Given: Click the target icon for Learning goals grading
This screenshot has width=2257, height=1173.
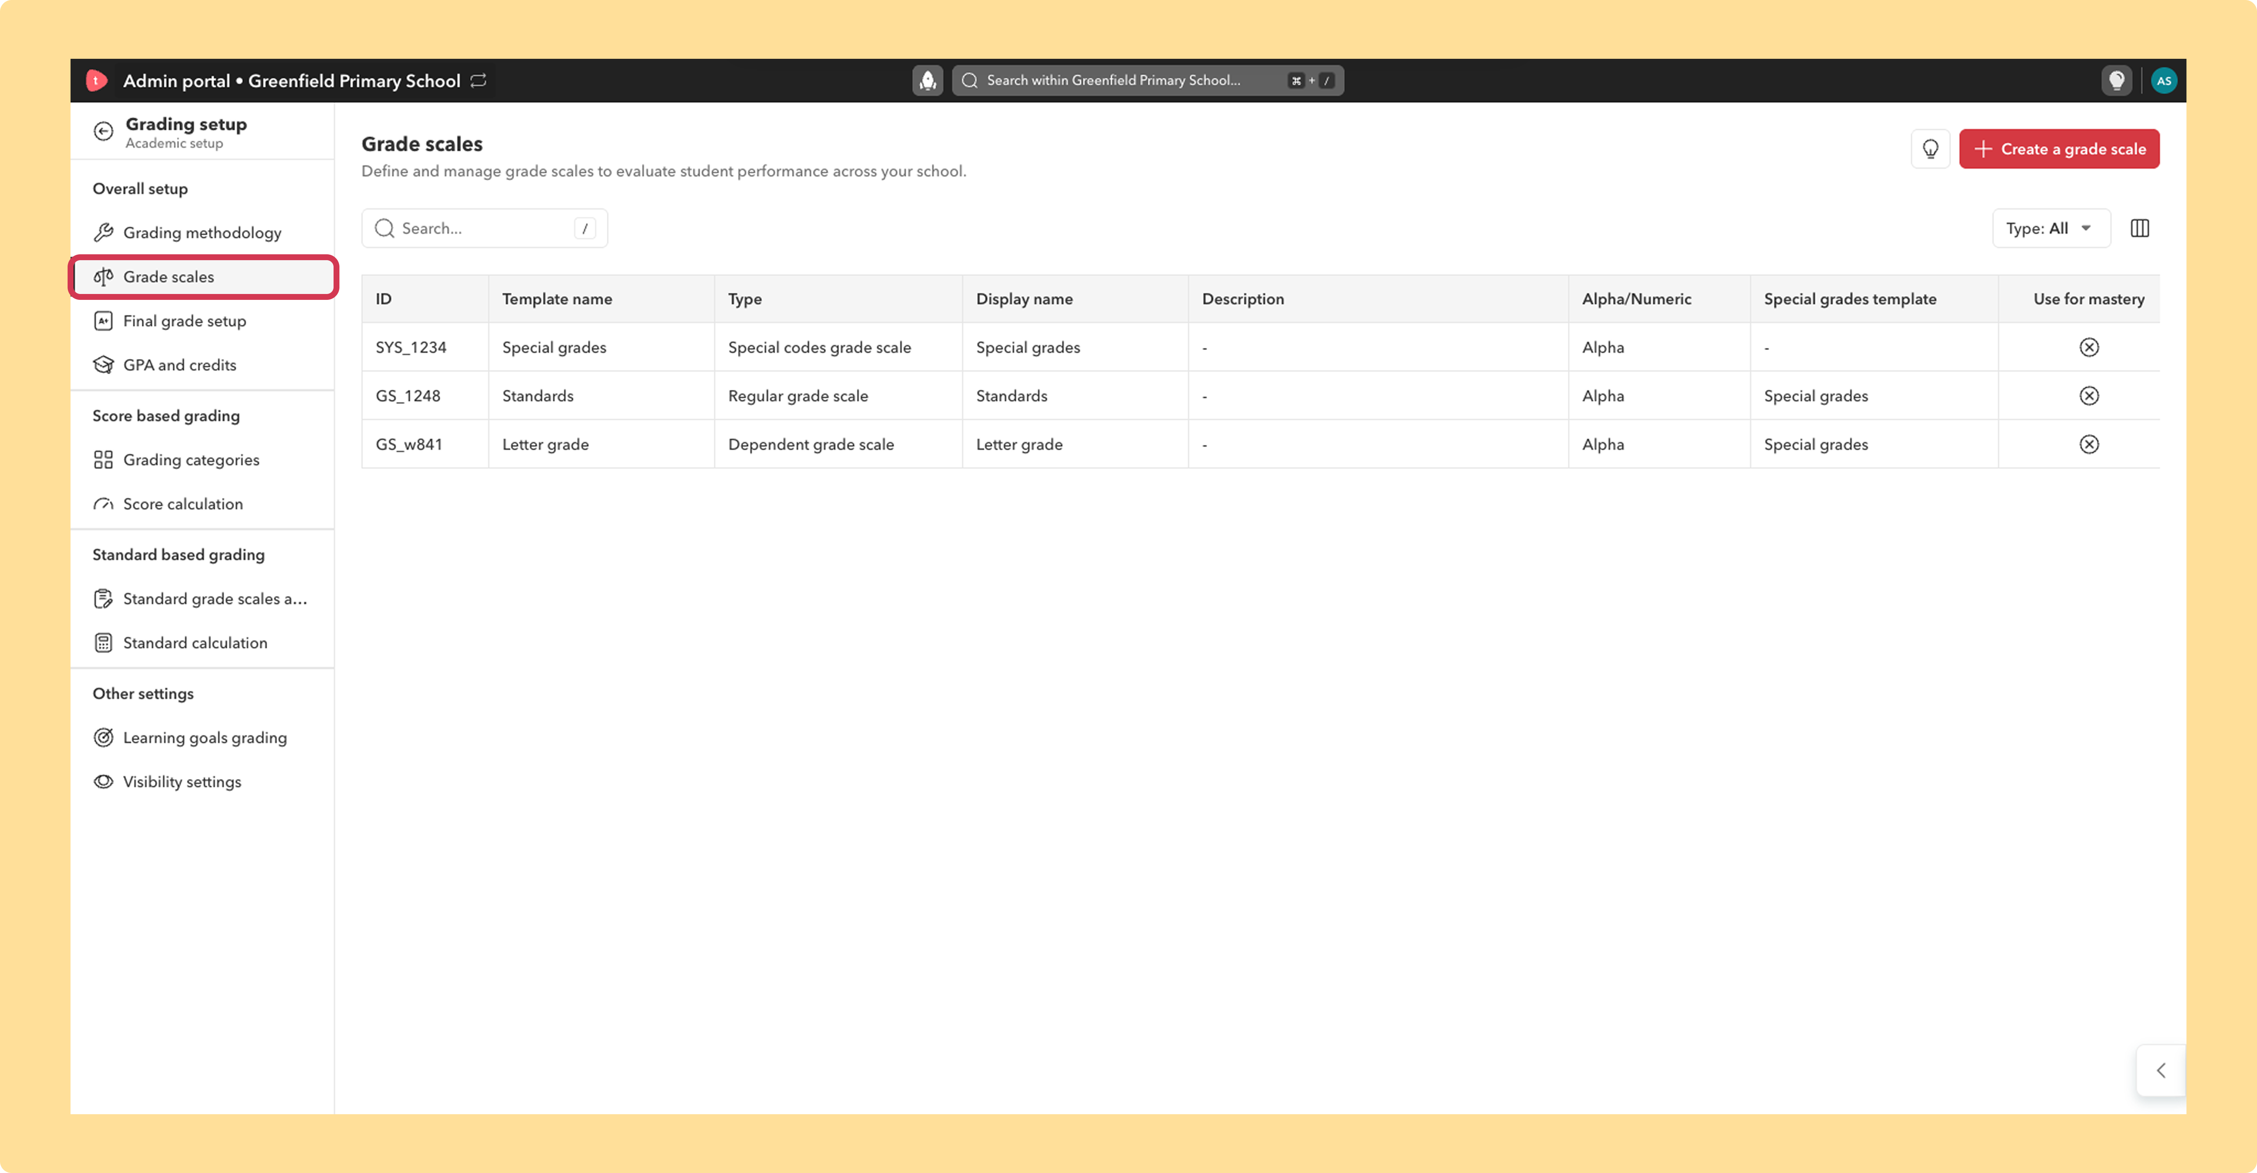Looking at the screenshot, I should 103,737.
